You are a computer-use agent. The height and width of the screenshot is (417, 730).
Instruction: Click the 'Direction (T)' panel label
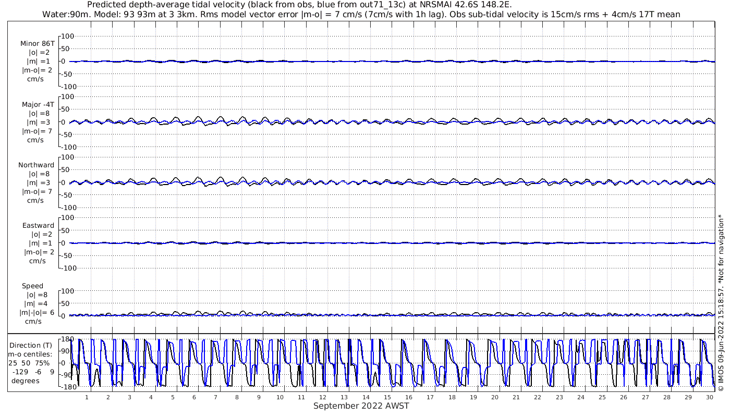pyautogui.click(x=32, y=345)
